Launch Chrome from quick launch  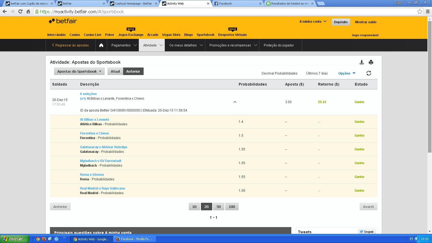(x=38, y=239)
